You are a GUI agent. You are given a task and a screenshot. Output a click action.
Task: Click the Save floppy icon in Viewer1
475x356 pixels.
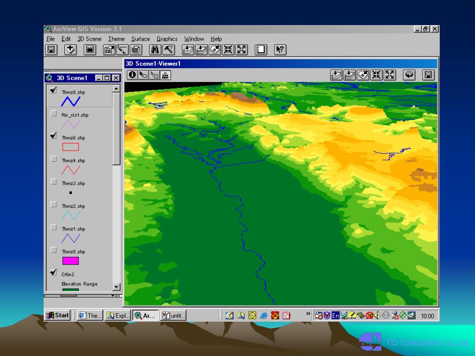pyautogui.click(x=428, y=75)
